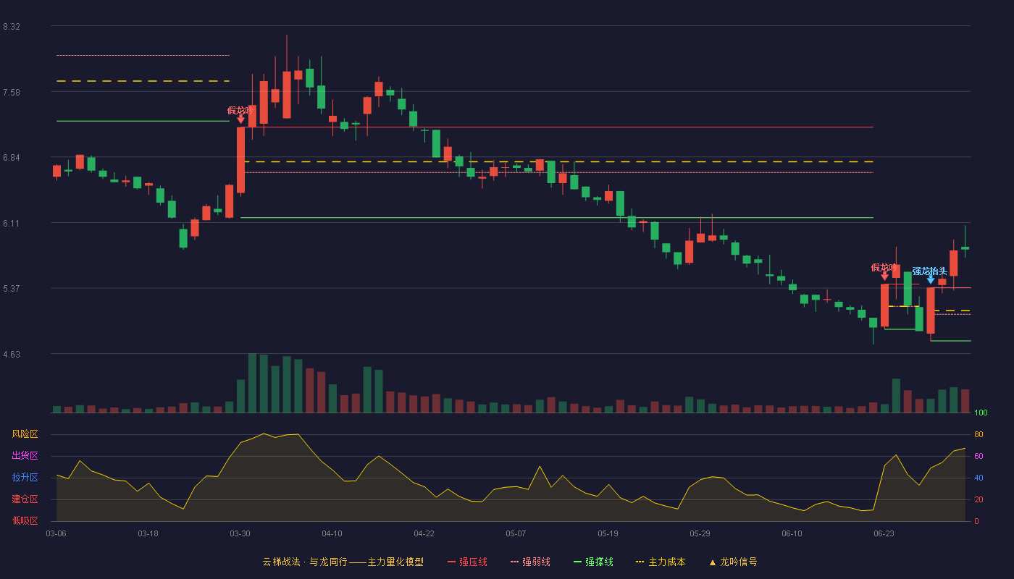Toggle the 主力成本 legend series
Viewport: 1014px width, 579px height.
(661, 562)
